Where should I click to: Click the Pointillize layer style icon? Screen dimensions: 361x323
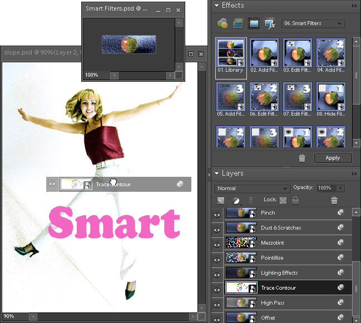coord(340,257)
